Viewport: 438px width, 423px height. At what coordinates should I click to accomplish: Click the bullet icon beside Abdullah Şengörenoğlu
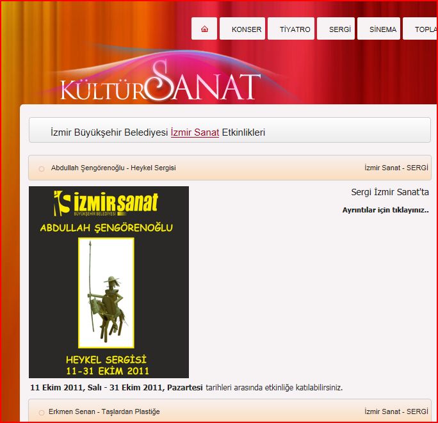point(42,169)
